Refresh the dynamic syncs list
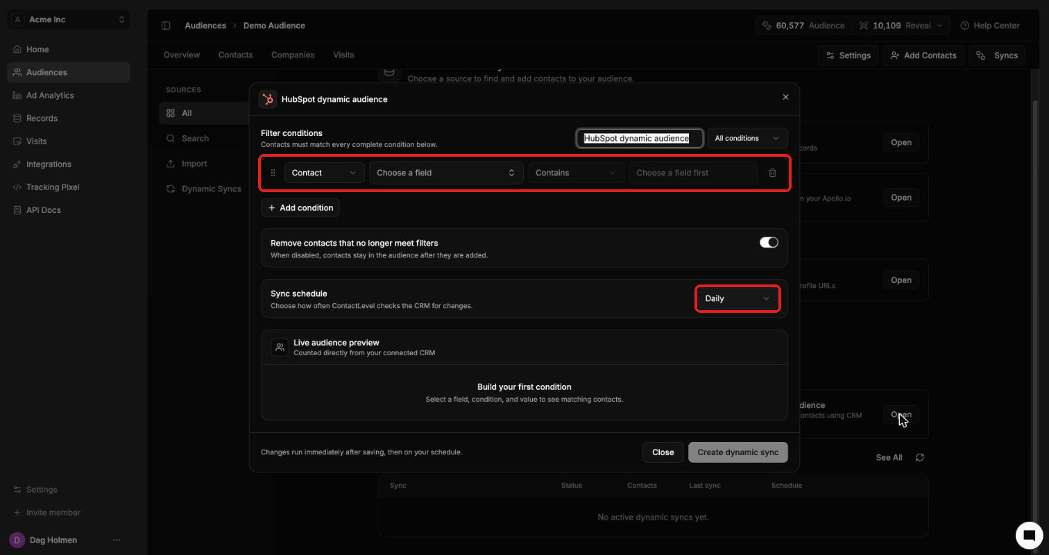 click(x=920, y=457)
